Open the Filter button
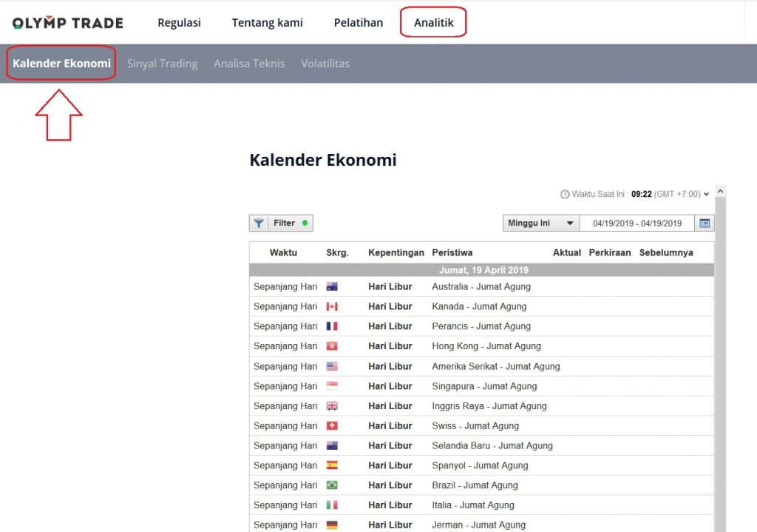The height and width of the screenshot is (532, 757). point(281,223)
